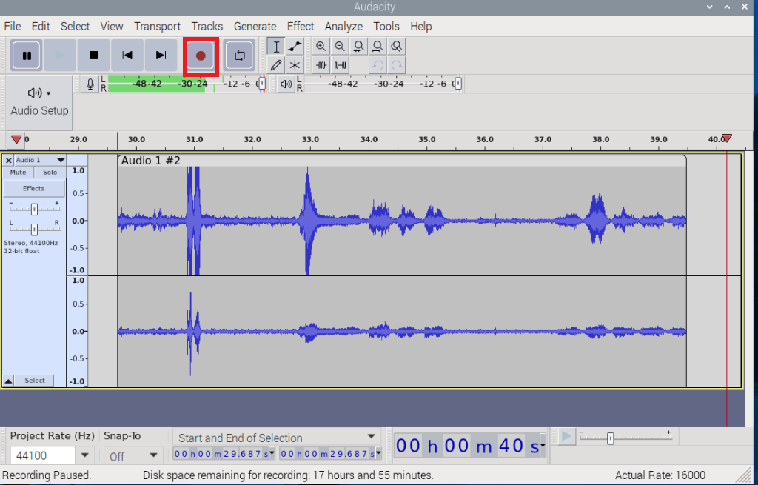Open the View menu
Screen dimensions: 758x485
112,27
